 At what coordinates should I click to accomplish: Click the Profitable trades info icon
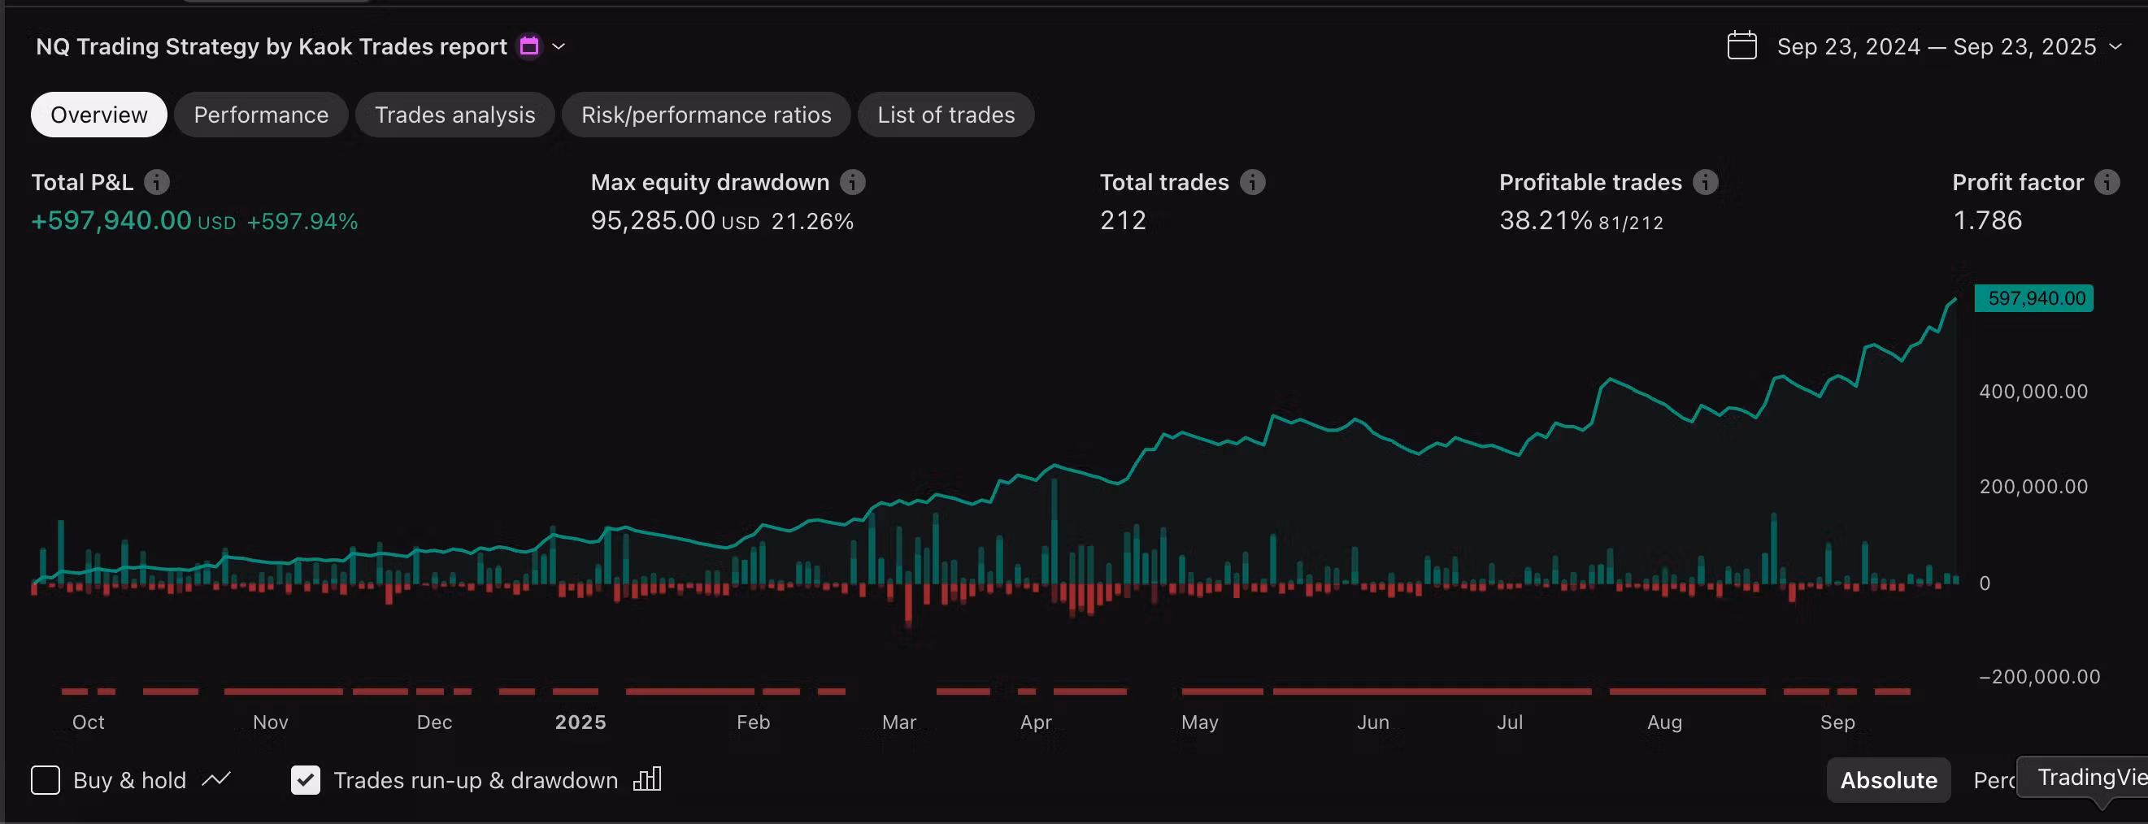[x=1705, y=182]
